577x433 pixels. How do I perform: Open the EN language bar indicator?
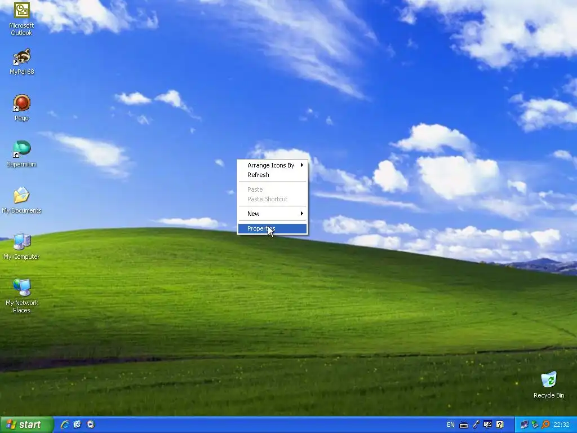click(x=450, y=425)
